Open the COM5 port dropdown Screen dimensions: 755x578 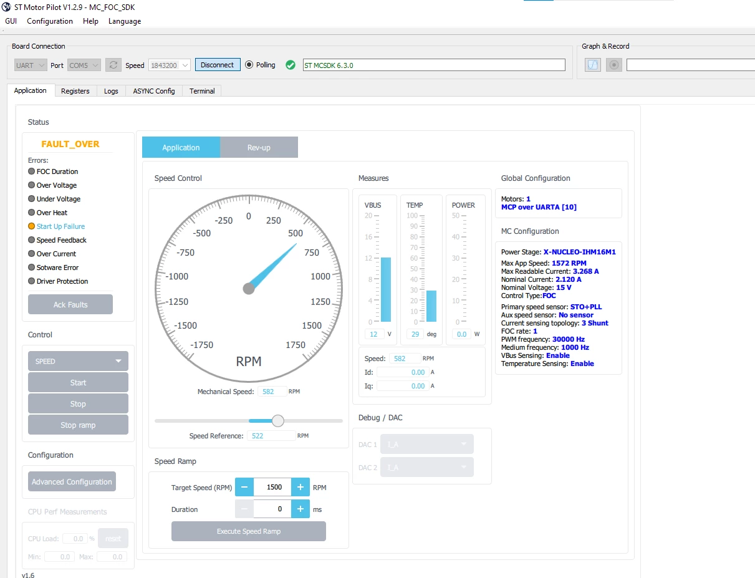pyautogui.click(x=84, y=65)
